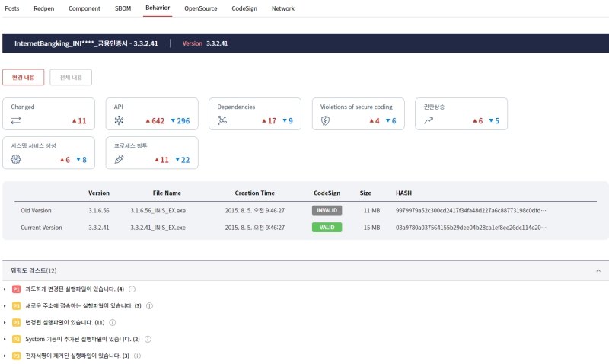Expand the System 기능이 추가된 실행파일 row
The height and width of the screenshot is (364, 609).
[x=5, y=339]
